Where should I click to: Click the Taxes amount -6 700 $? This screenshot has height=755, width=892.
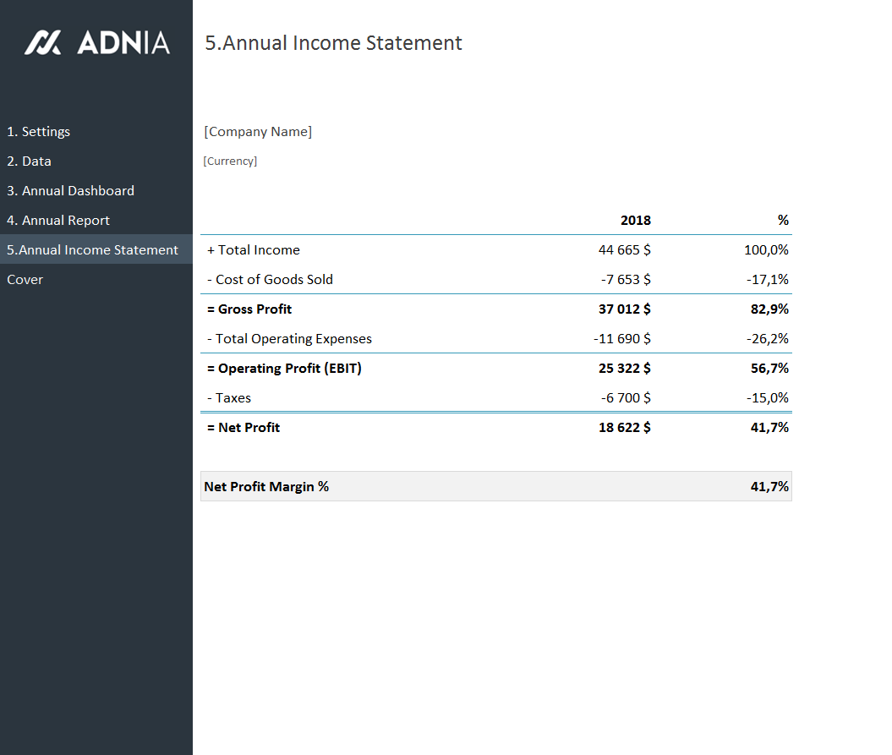[626, 398]
